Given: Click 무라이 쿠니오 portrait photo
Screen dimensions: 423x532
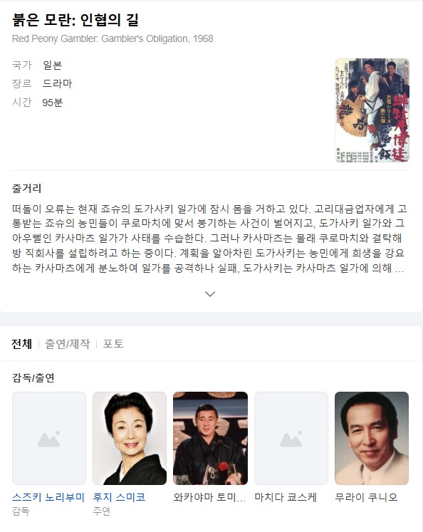Looking at the screenshot, I should pos(372,439).
